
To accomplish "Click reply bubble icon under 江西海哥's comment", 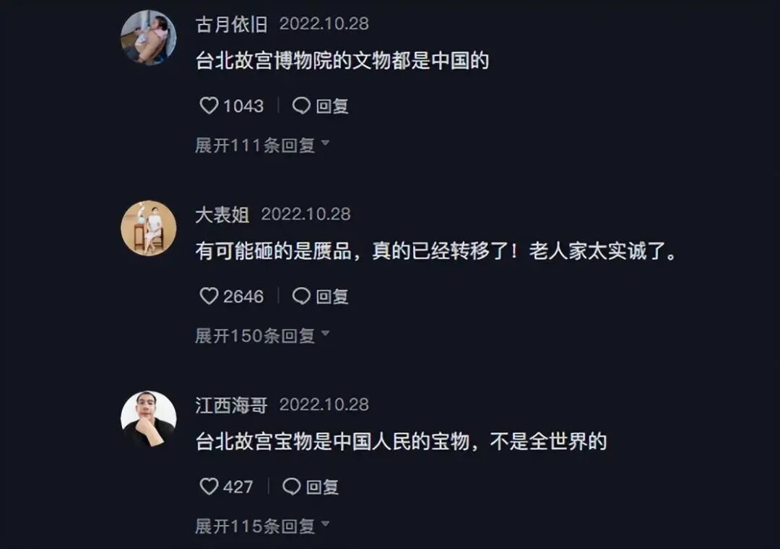I will click(292, 486).
